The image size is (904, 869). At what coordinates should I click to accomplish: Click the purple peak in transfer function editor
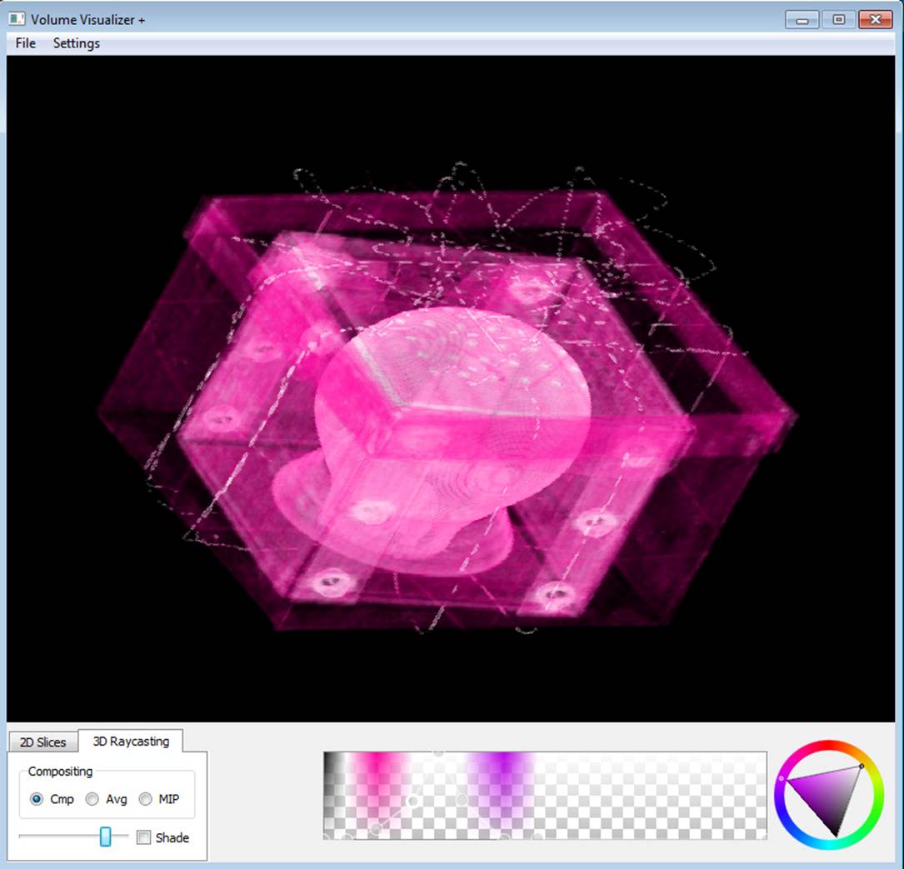pyautogui.click(x=501, y=771)
